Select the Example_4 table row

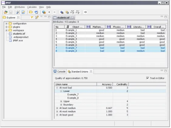click(x=110, y=39)
